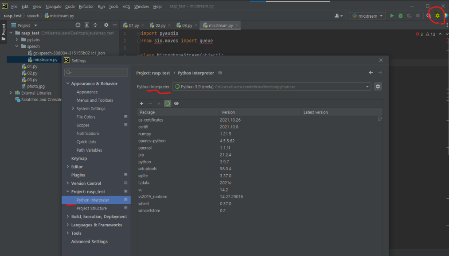Expand Version Control section
The width and height of the screenshot is (449, 256).
pos(68,183)
